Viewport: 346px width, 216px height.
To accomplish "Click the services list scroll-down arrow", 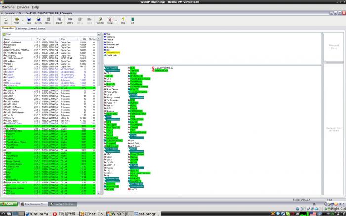I will click(99, 193).
